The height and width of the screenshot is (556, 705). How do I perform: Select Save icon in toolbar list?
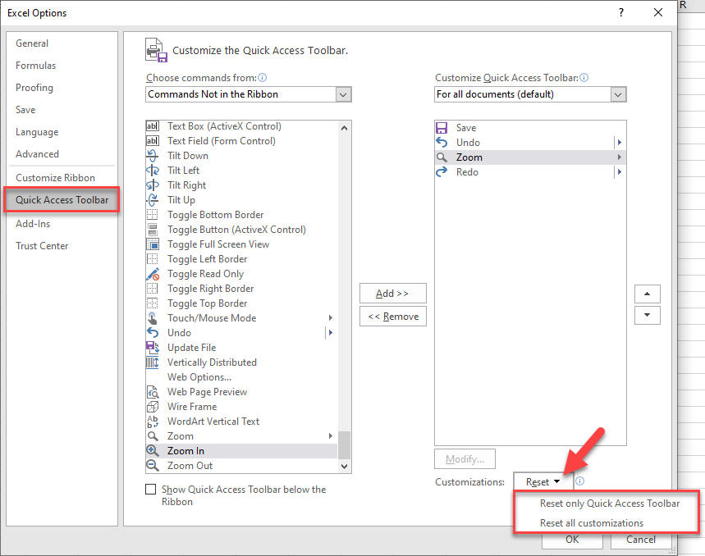[442, 128]
